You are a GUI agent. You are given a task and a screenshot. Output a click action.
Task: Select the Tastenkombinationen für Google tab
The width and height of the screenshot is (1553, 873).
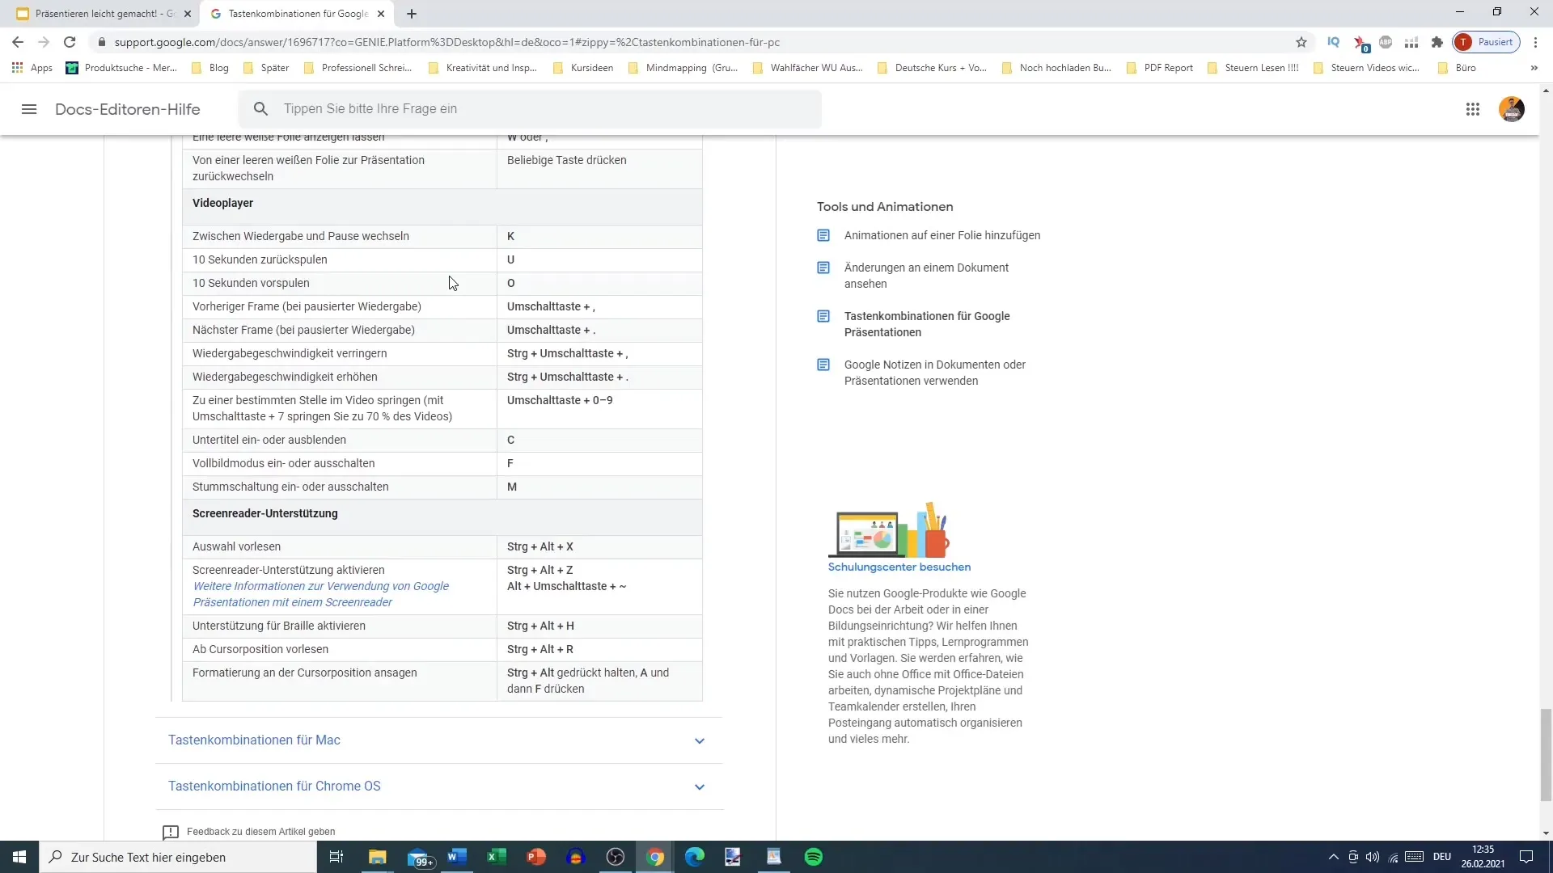[x=298, y=14]
